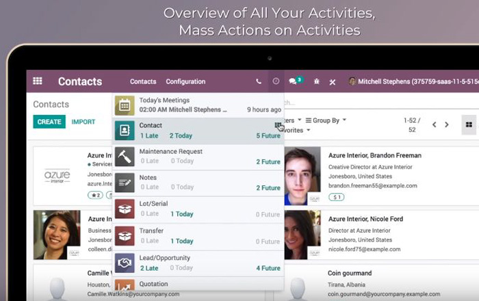The height and width of the screenshot is (301, 479).
Task: Go to previous page arrow
Action: pyautogui.click(x=434, y=125)
